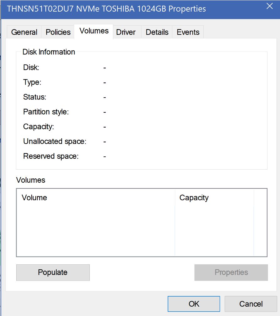Click the Populate button
Image resolution: width=280 pixels, height=316 pixels.
[53, 273]
